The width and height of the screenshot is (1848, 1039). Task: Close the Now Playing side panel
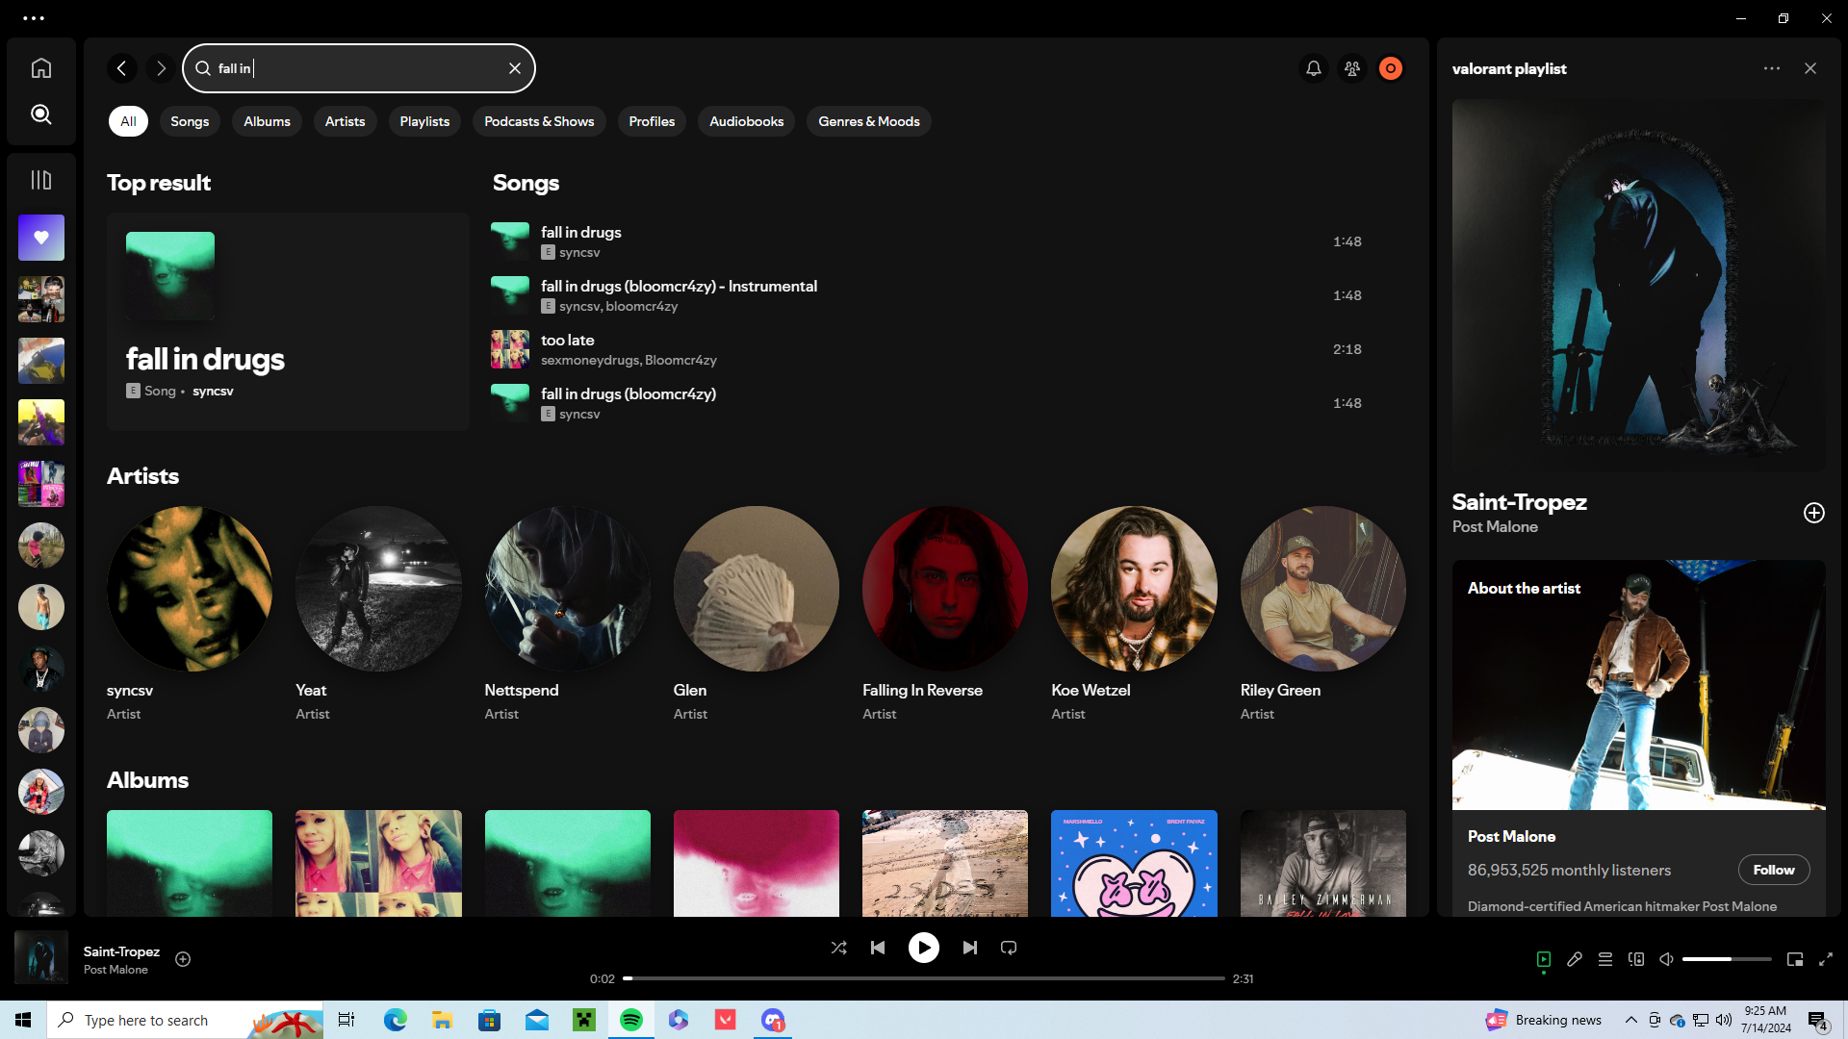[x=1810, y=68]
